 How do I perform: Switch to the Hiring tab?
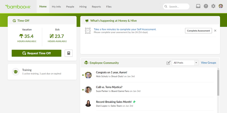(x=83, y=7)
